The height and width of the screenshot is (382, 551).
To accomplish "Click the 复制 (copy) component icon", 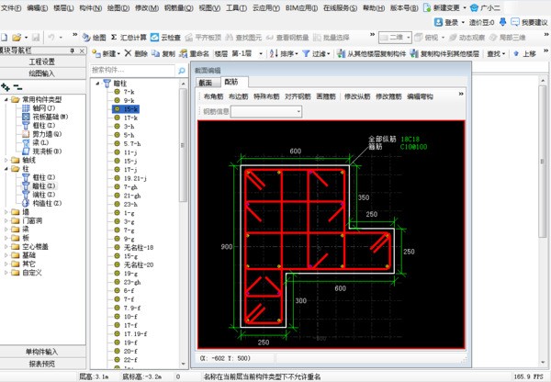I will tap(163, 54).
